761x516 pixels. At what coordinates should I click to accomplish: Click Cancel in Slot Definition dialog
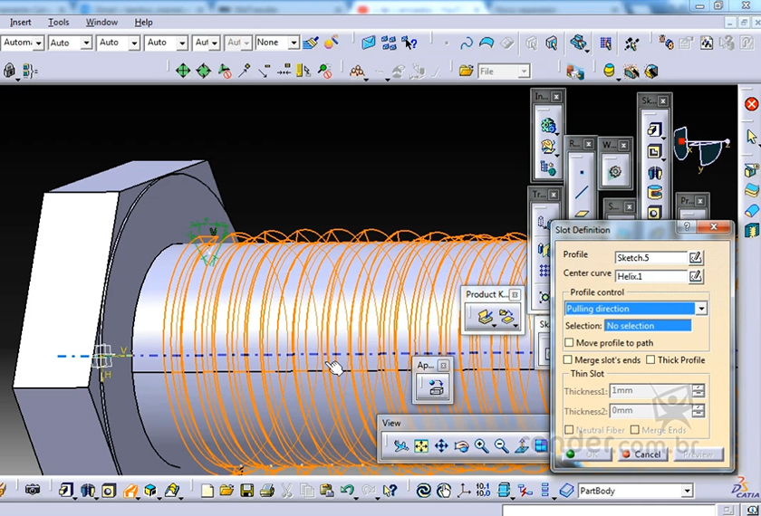coord(642,454)
